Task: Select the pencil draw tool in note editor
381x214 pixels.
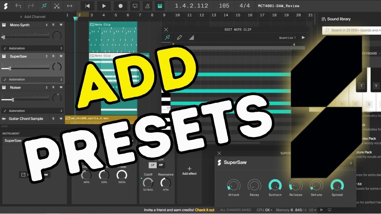Action: pyautogui.click(x=179, y=37)
